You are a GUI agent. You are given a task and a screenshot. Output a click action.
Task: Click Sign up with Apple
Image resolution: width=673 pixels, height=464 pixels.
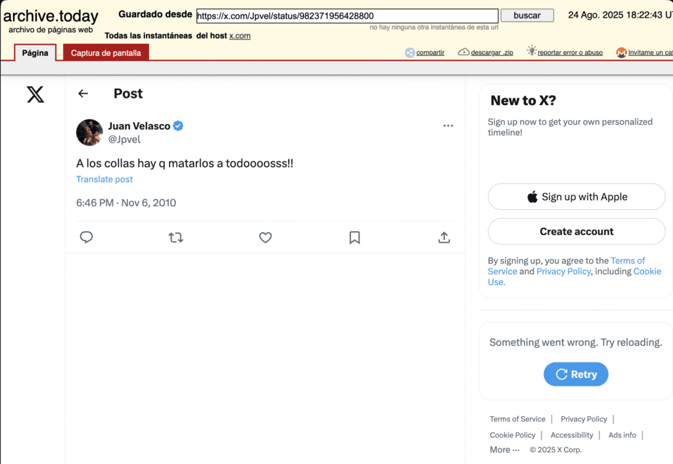coord(576,197)
